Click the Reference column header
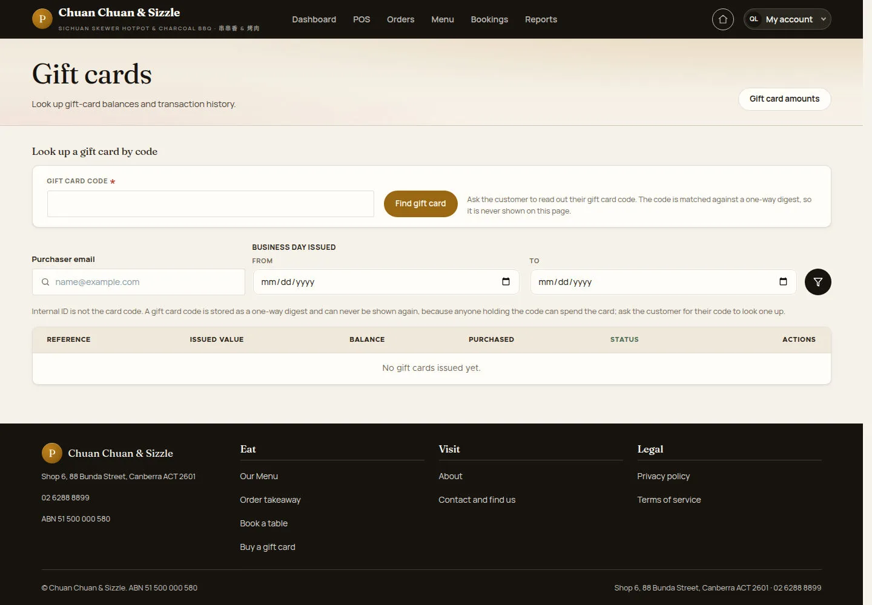This screenshot has width=872, height=605. [x=68, y=339]
